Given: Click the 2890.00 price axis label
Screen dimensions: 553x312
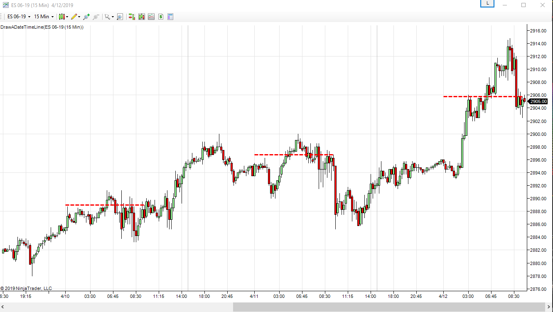Looking at the screenshot, I should (x=538, y=199).
